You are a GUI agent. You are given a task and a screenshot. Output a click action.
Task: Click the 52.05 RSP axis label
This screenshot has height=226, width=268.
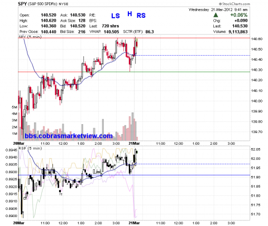pyautogui.click(x=256, y=150)
